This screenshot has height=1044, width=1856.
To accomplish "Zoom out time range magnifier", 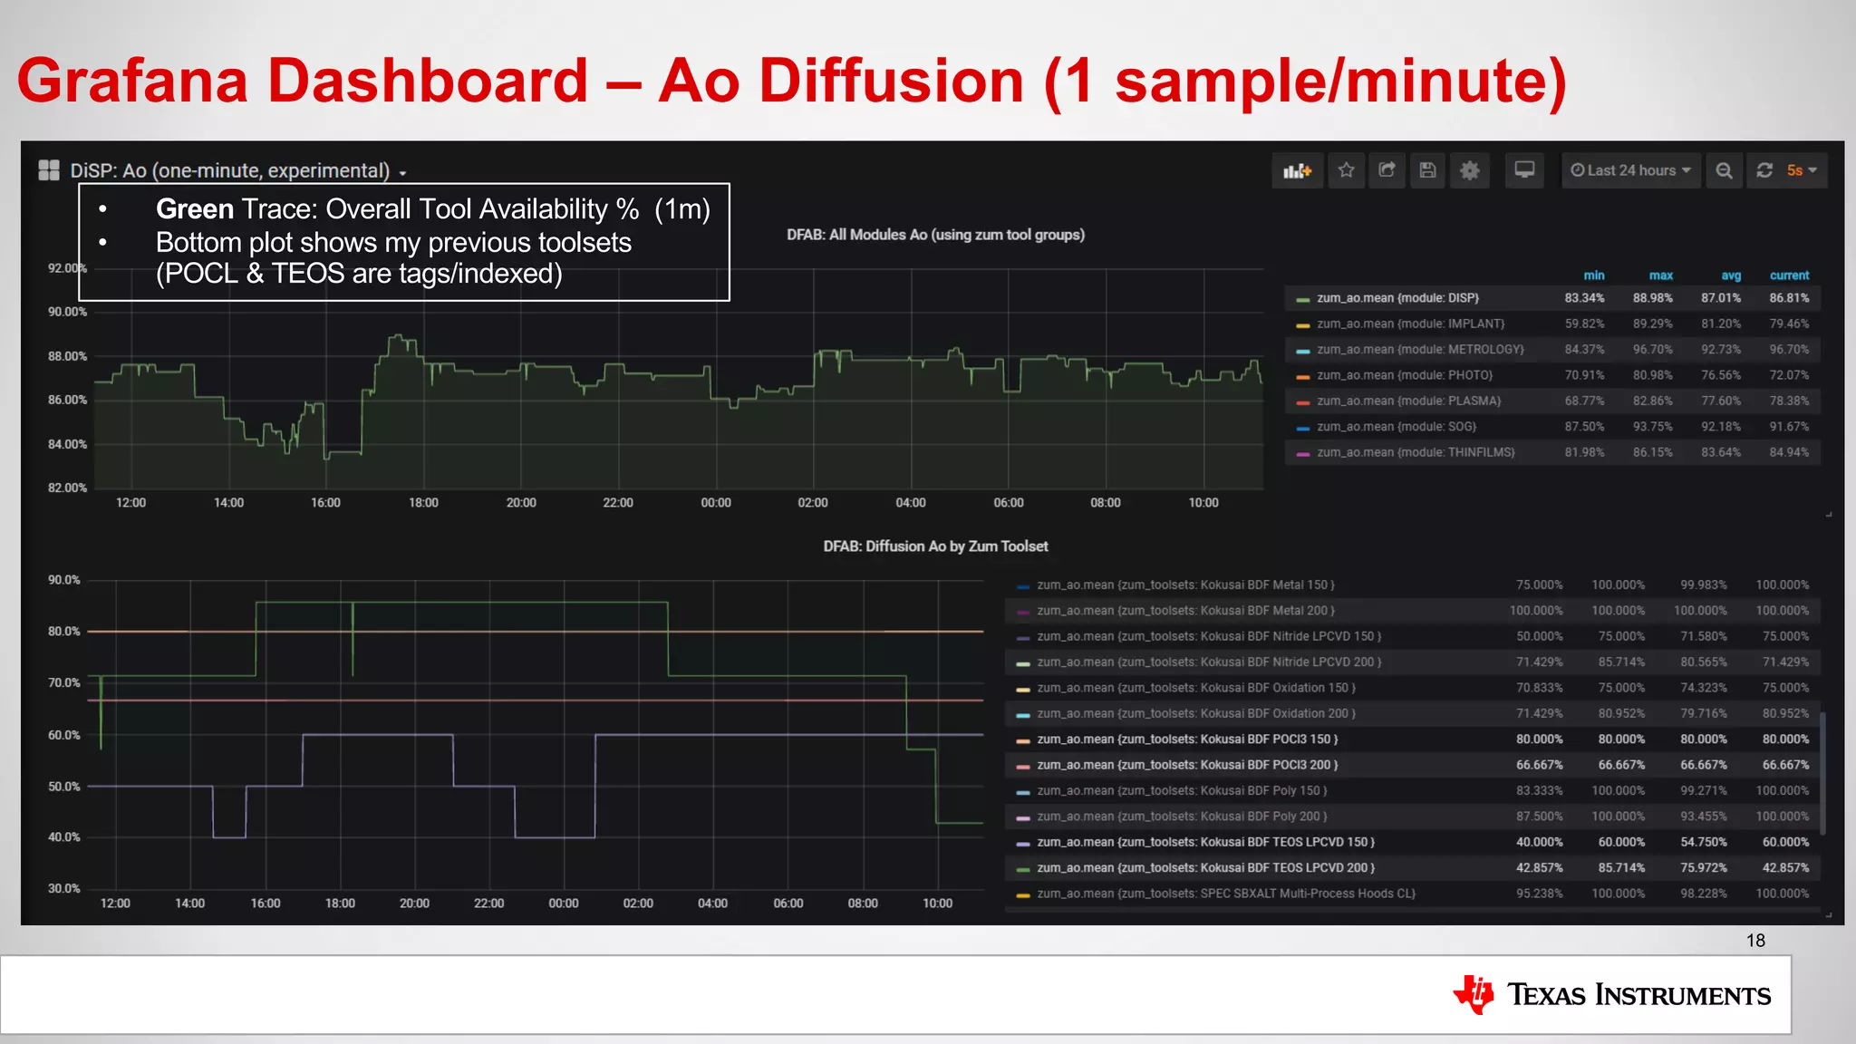I will [x=1724, y=170].
